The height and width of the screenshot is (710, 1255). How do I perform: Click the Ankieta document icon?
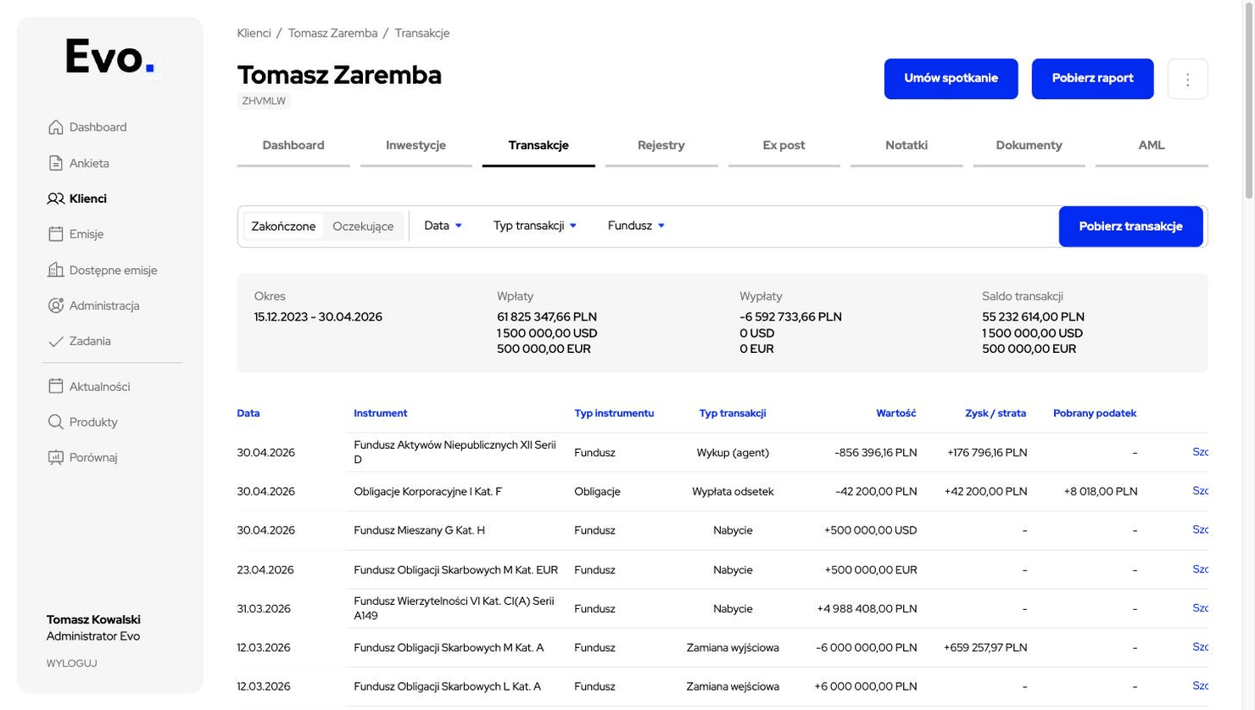[56, 163]
